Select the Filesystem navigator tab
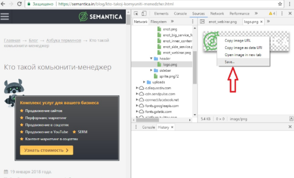Screen dimensions: 294x178 tap(158, 22)
